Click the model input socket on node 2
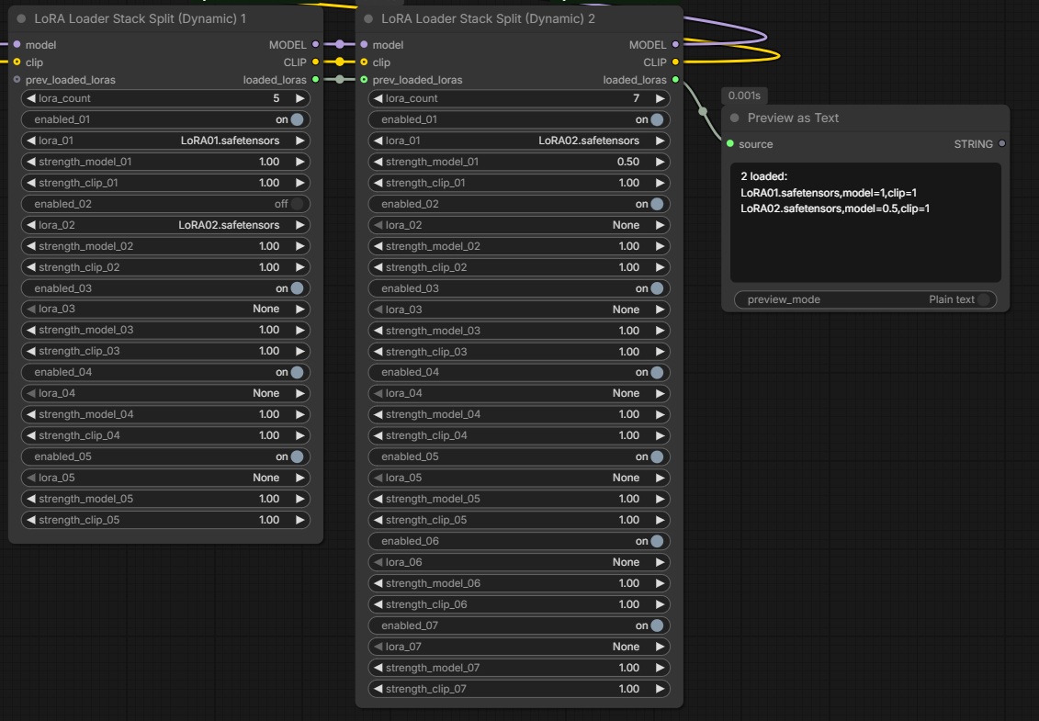1039x721 pixels. 364,44
